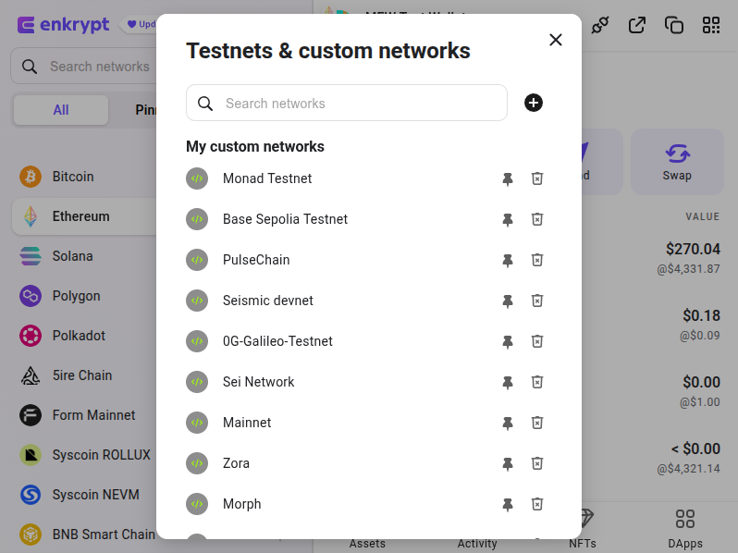The width and height of the screenshot is (738, 553).
Task: Select Syscoin ROLLUX in the sidebar
Action: [85, 455]
